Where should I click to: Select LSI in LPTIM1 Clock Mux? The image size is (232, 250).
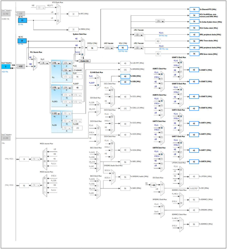point(181,174)
